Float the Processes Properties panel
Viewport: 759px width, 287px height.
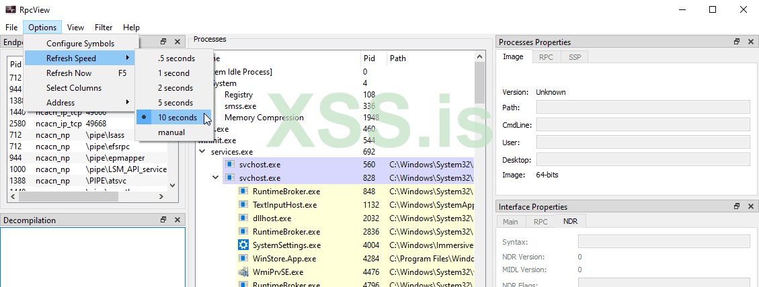tap(737, 42)
